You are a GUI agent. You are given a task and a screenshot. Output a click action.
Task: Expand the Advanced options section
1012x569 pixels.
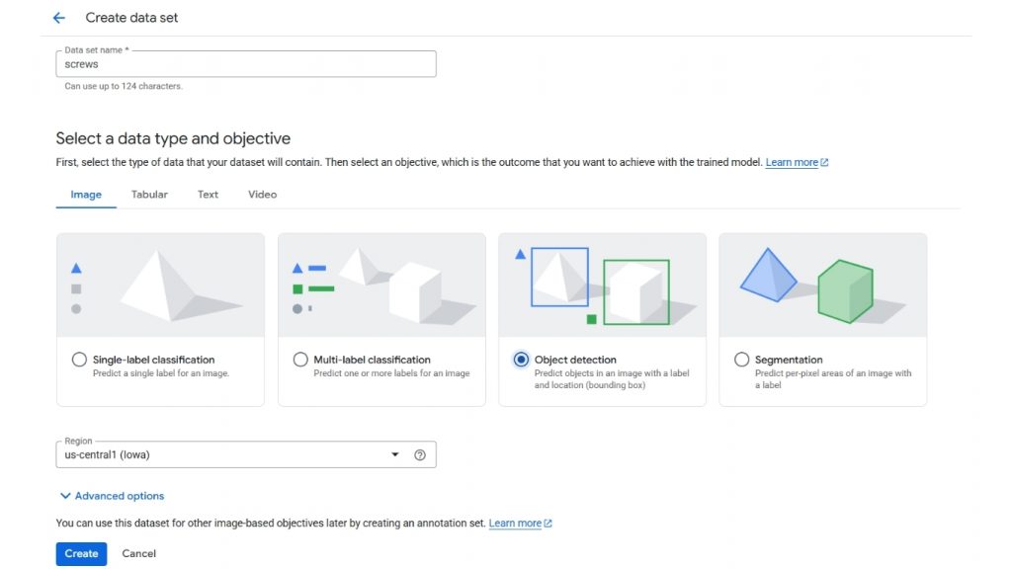(111, 496)
